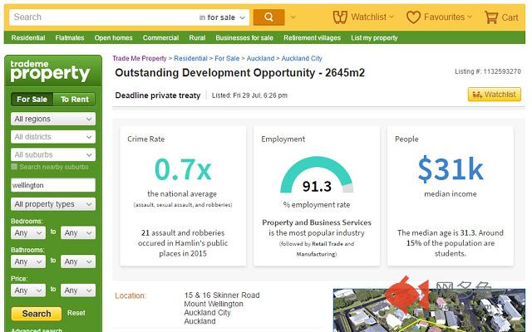This screenshot has height=332, width=532.
Task: Click the Listed: Fri 29 Jul date
Action: click(x=249, y=95)
